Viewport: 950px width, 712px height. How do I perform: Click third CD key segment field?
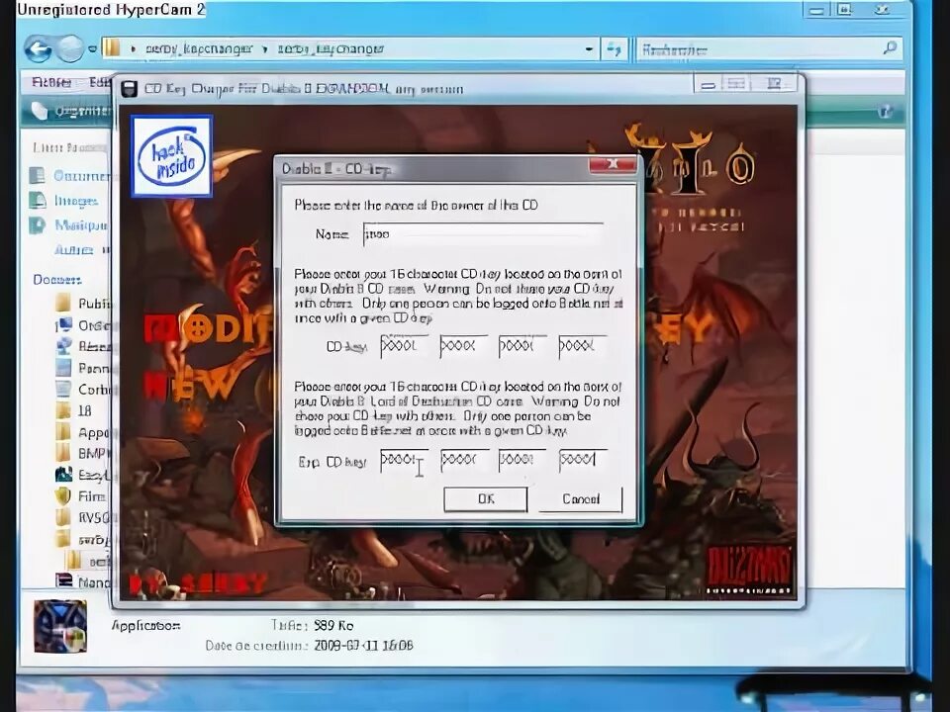click(522, 346)
